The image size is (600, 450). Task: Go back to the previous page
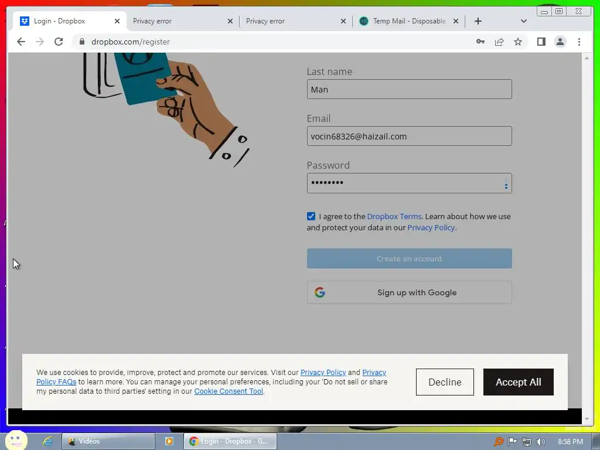[21, 42]
